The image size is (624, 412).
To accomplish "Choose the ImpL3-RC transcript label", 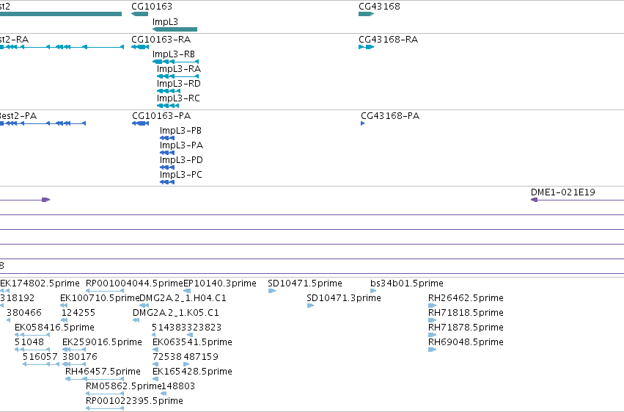I will [x=178, y=98].
